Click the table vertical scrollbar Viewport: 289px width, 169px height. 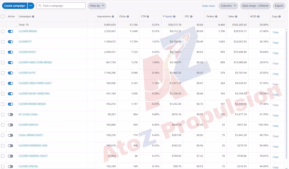[286, 94]
